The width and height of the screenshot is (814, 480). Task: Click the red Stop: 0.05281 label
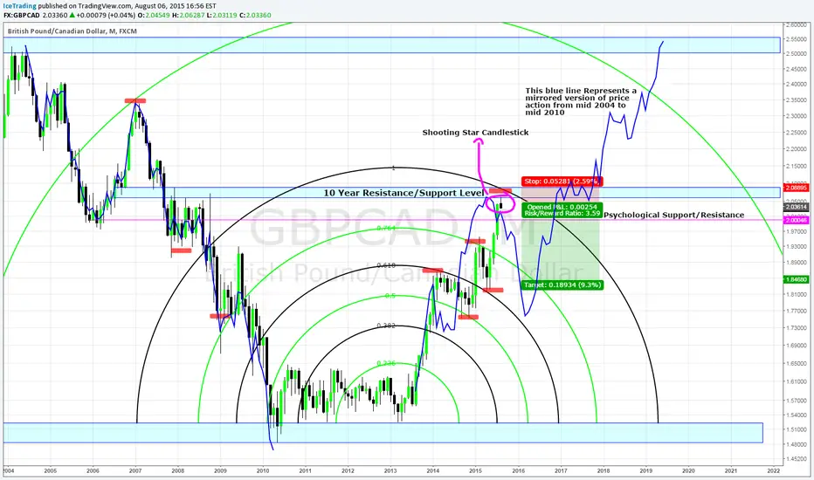click(562, 182)
